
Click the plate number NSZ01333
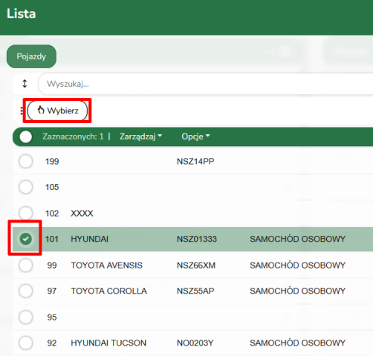pyautogui.click(x=197, y=239)
